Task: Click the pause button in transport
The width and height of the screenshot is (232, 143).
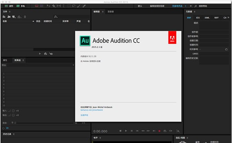Action: click(x=131, y=131)
